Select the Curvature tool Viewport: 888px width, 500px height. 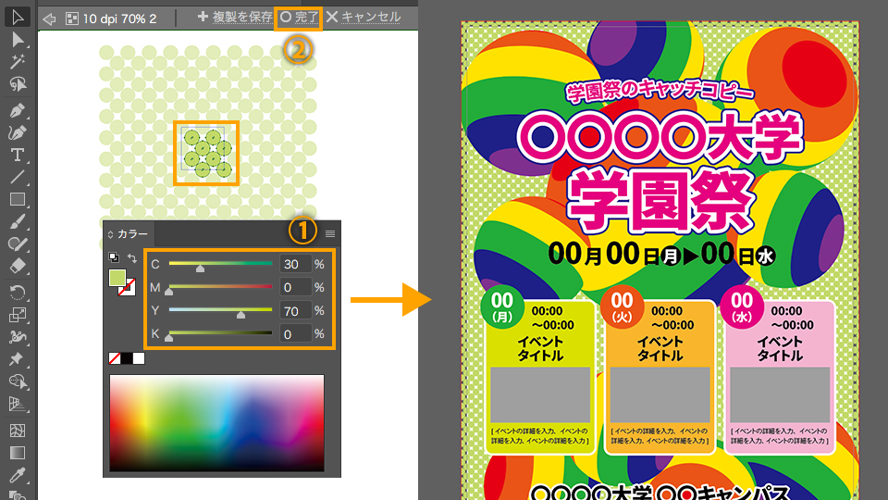coord(18,132)
